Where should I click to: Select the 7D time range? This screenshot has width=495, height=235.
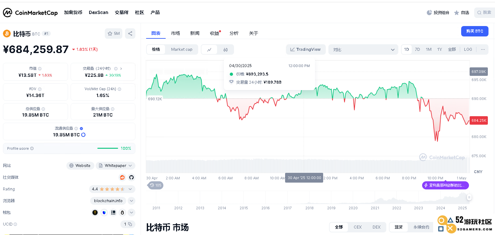click(417, 49)
